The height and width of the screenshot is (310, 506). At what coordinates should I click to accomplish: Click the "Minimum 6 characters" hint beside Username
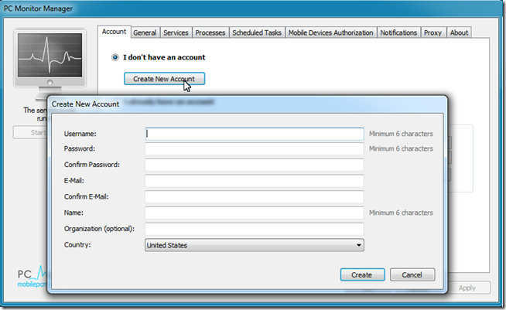(x=401, y=134)
